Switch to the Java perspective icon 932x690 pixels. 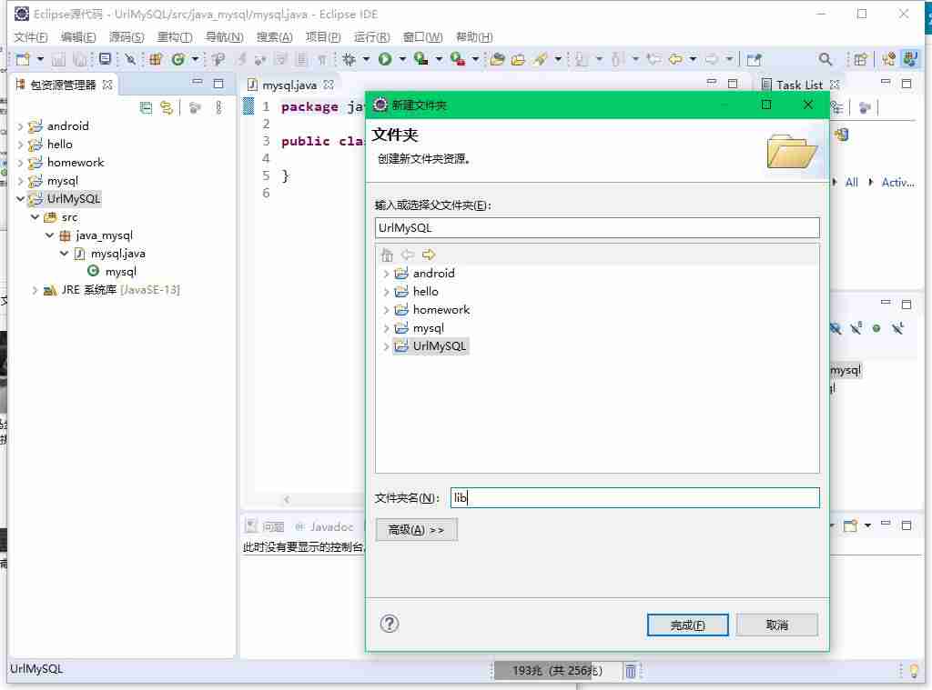click(x=909, y=59)
